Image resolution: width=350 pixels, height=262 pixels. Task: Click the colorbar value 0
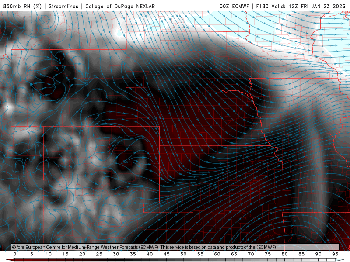coord(15,254)
